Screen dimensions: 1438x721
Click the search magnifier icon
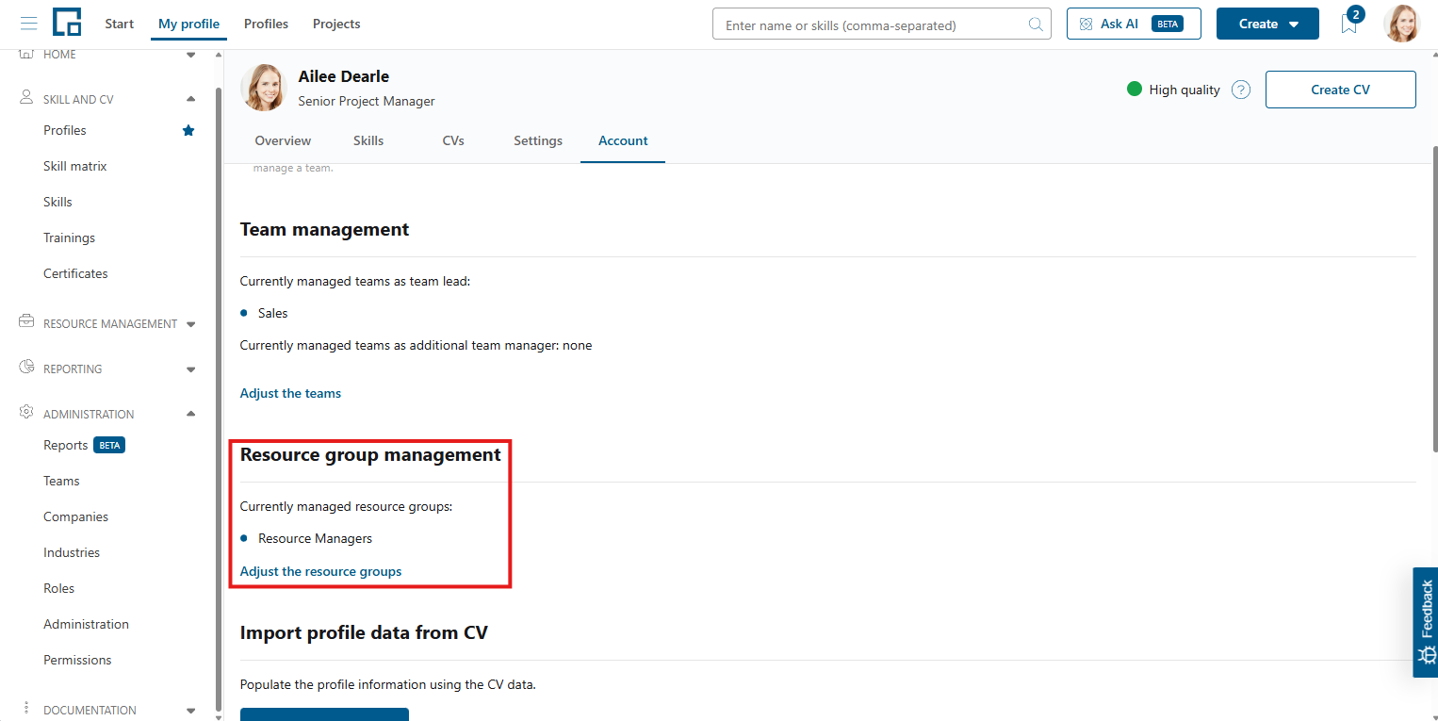tap(1035, 25)
